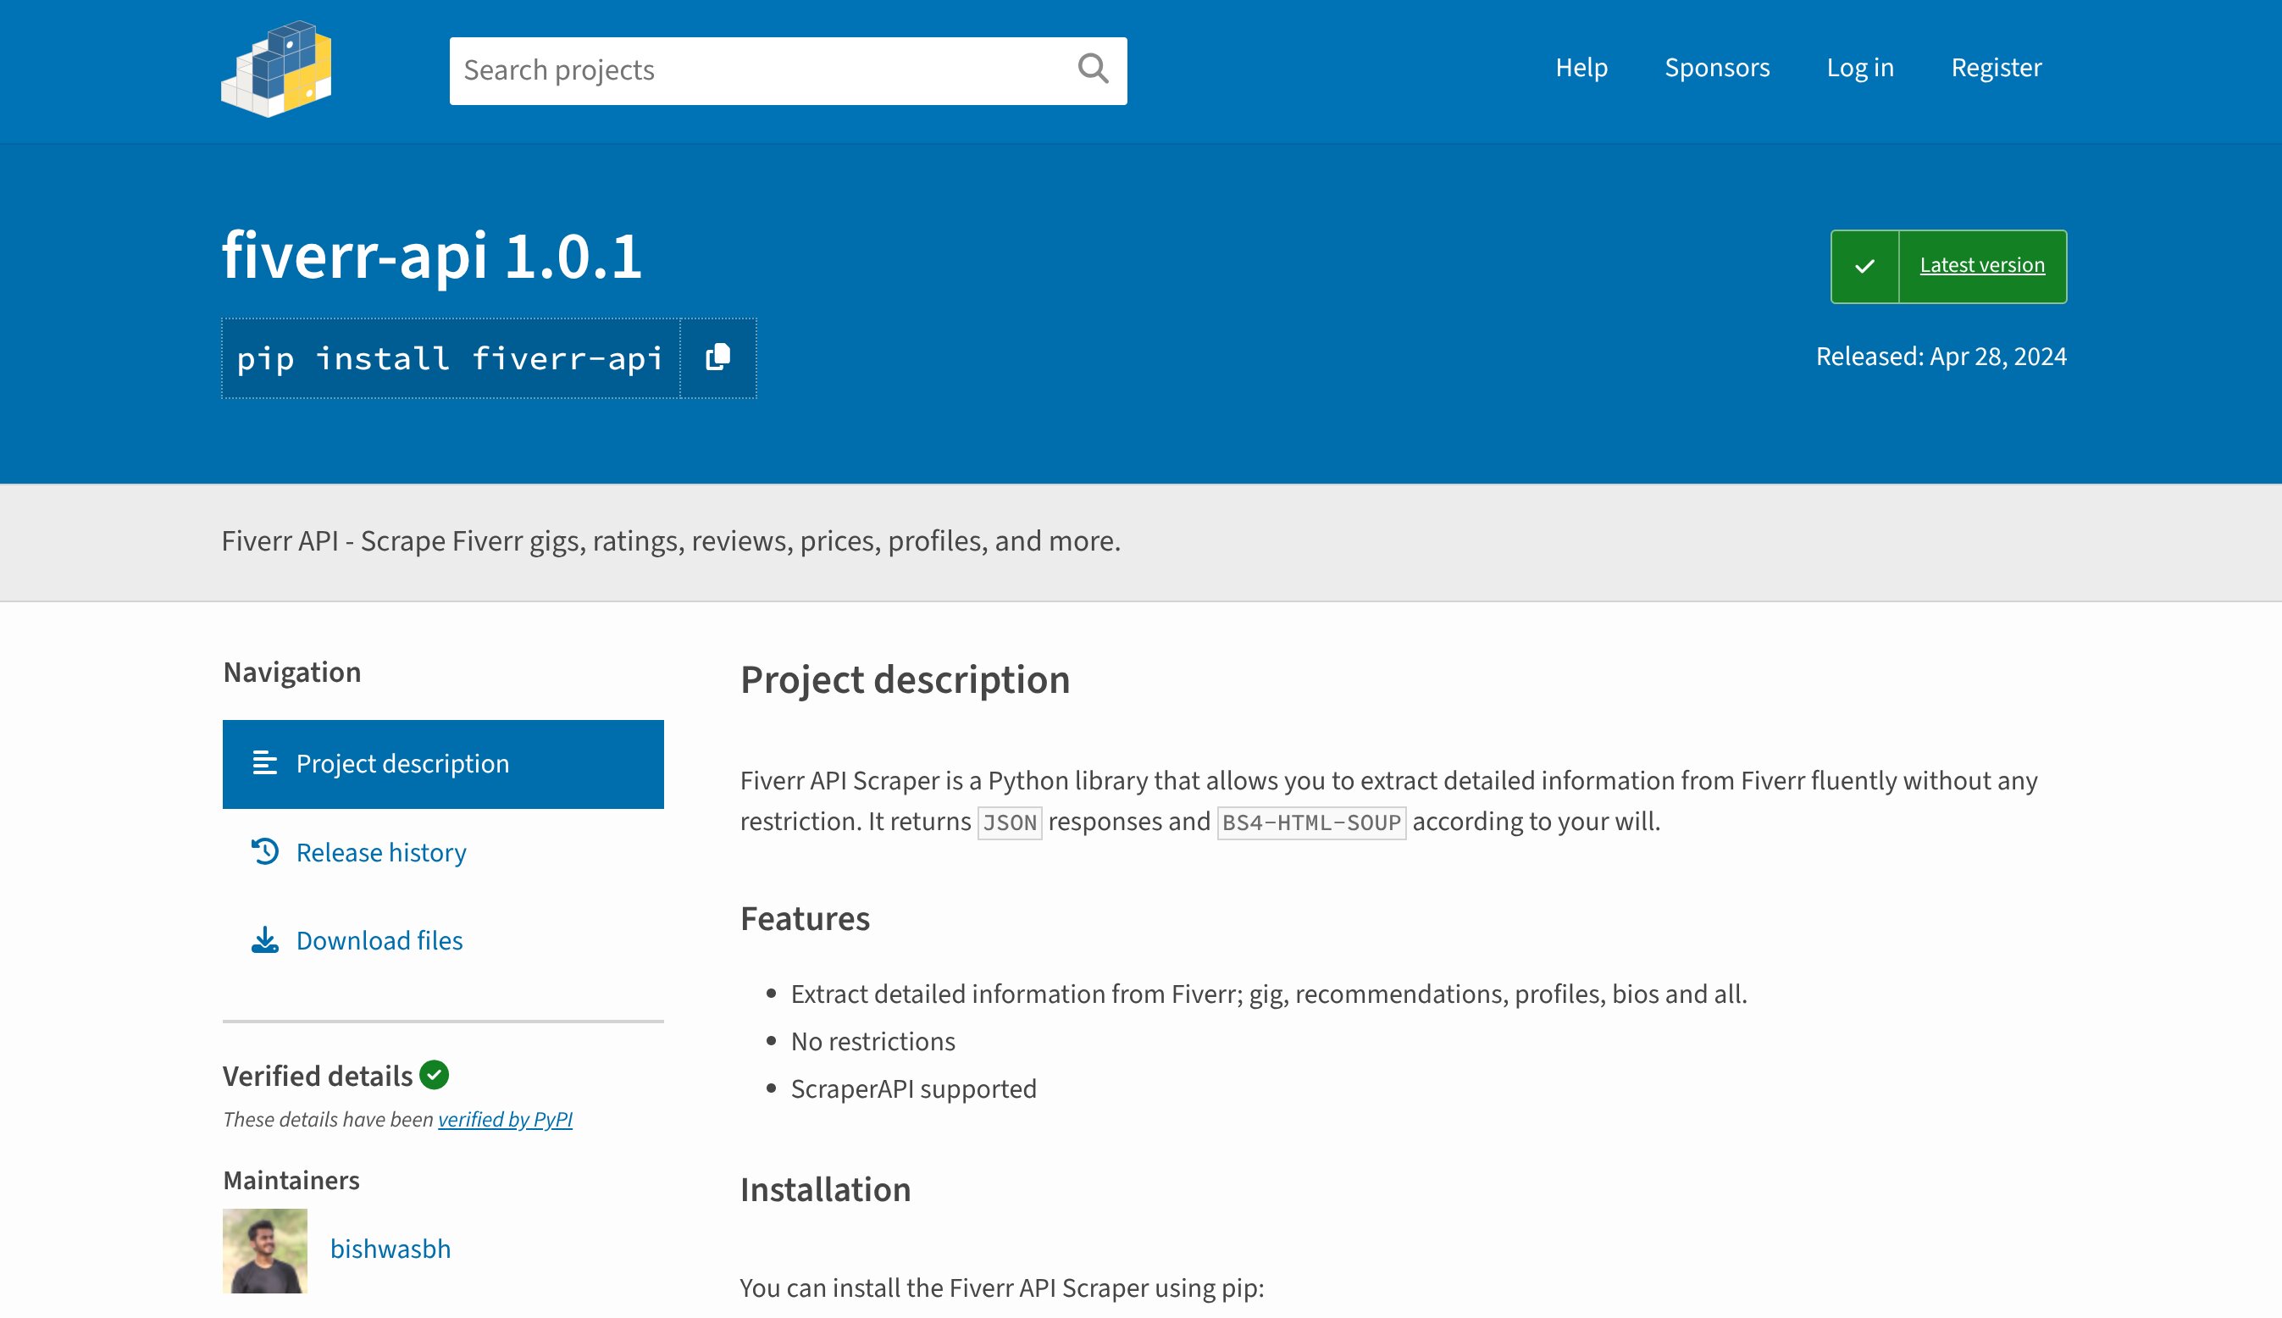This screenshot has height=1318, width=2282.
Task: Click the checkmark on Latest version badge
Action: [1864, 265]
